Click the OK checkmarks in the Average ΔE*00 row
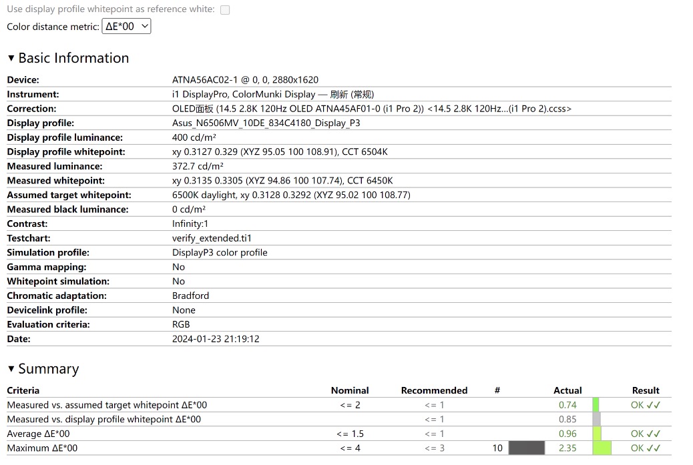 pos(646,434)
